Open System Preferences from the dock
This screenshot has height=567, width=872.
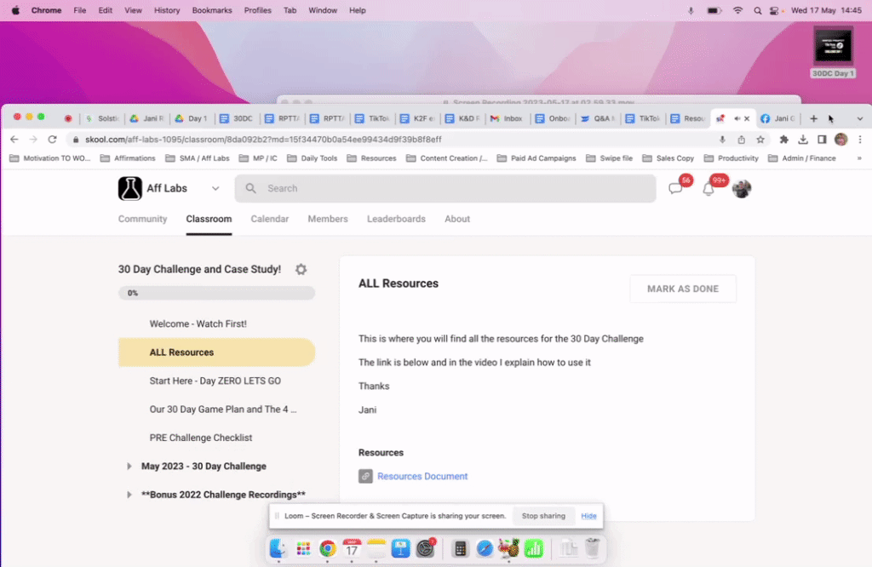click(426, 548)
